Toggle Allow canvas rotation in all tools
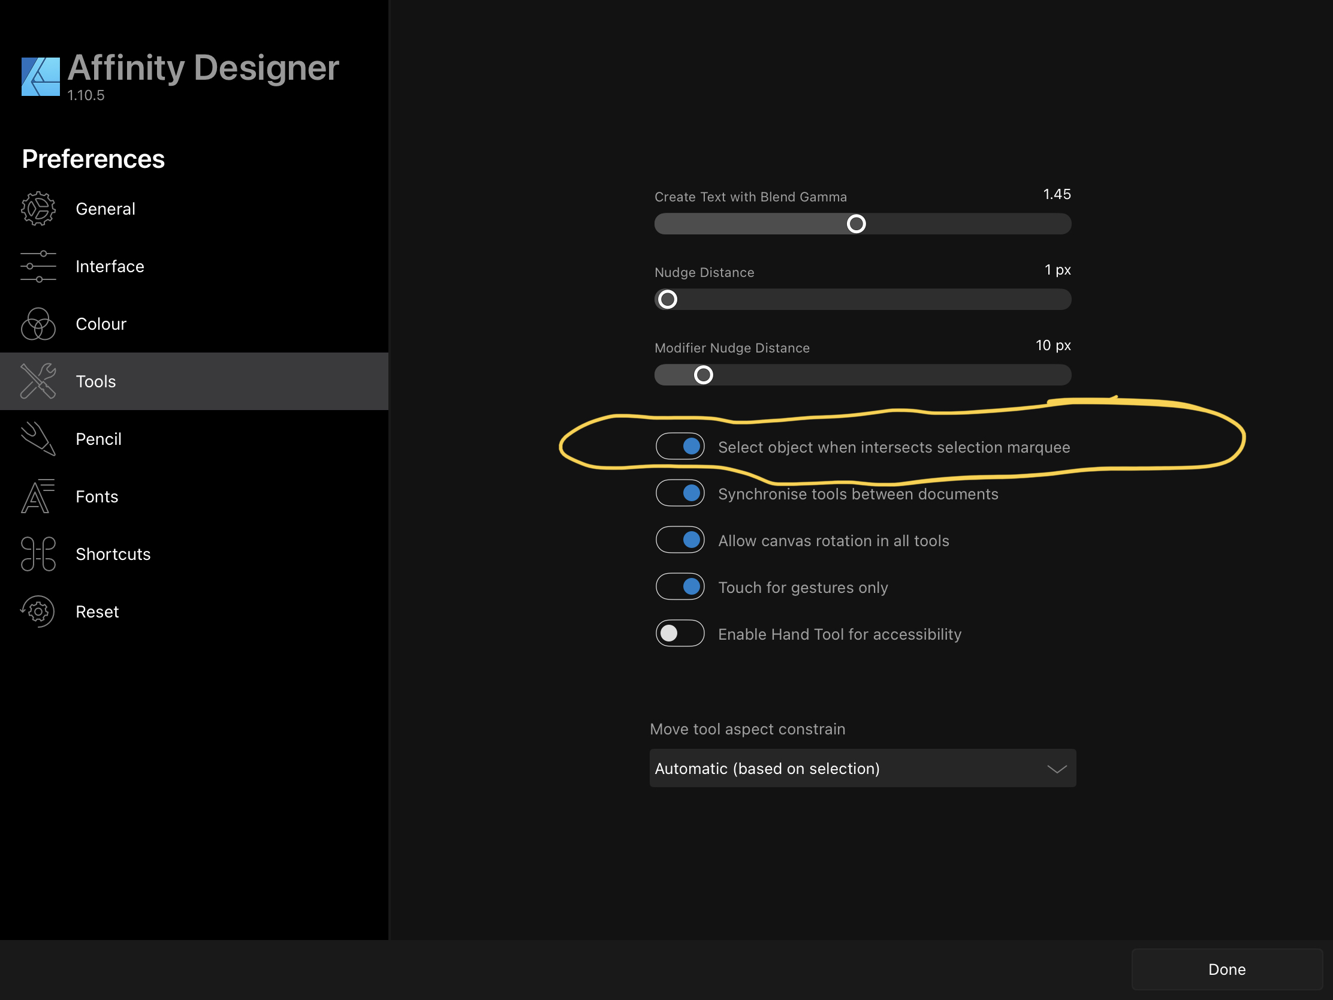 (680, 540)
